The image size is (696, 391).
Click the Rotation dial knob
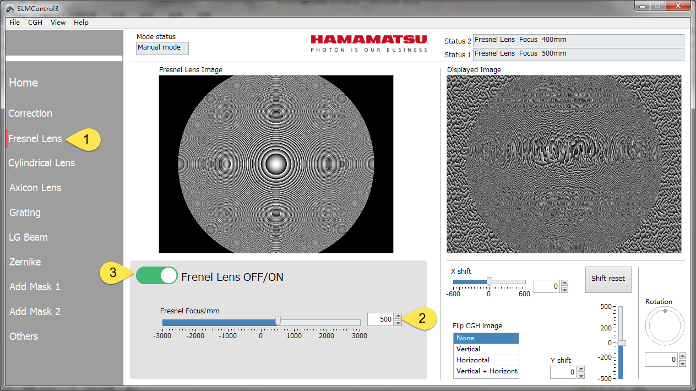[665, 311]
